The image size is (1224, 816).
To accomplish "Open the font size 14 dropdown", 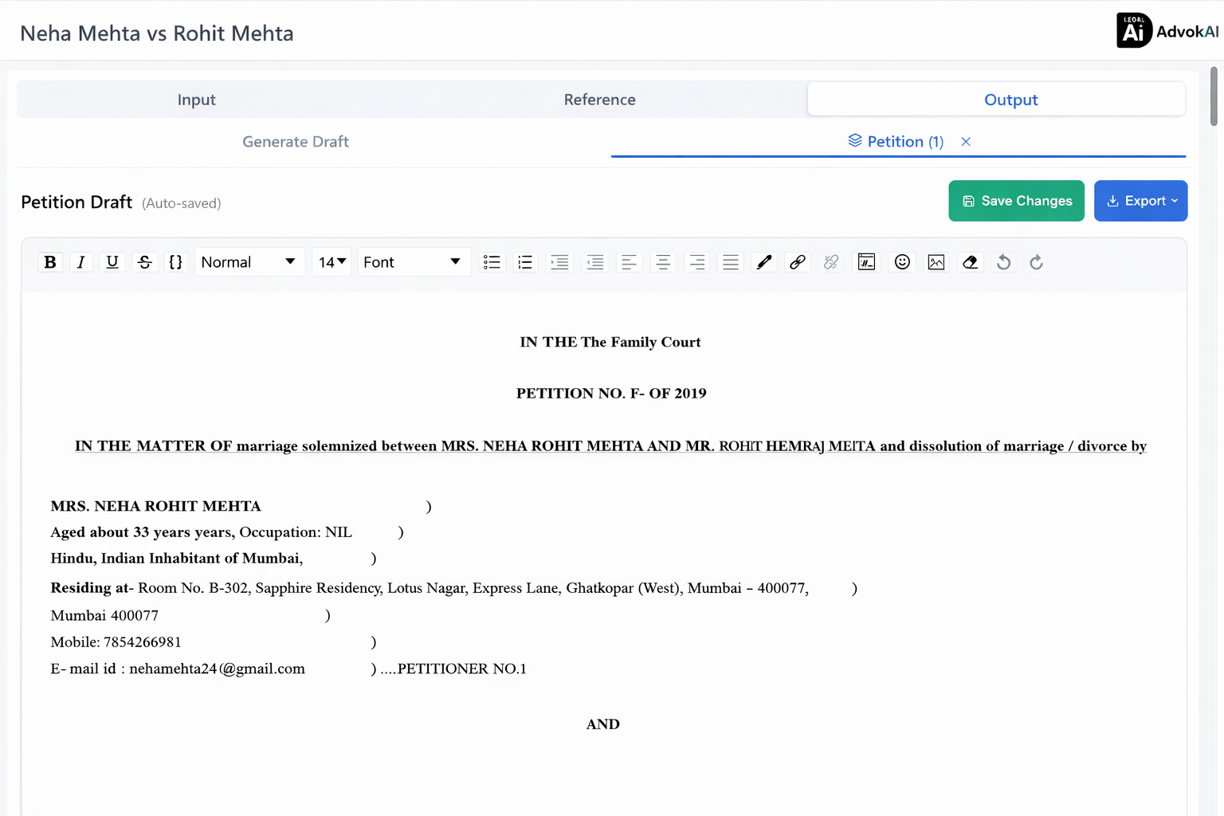I will click(x=331, y=262).
